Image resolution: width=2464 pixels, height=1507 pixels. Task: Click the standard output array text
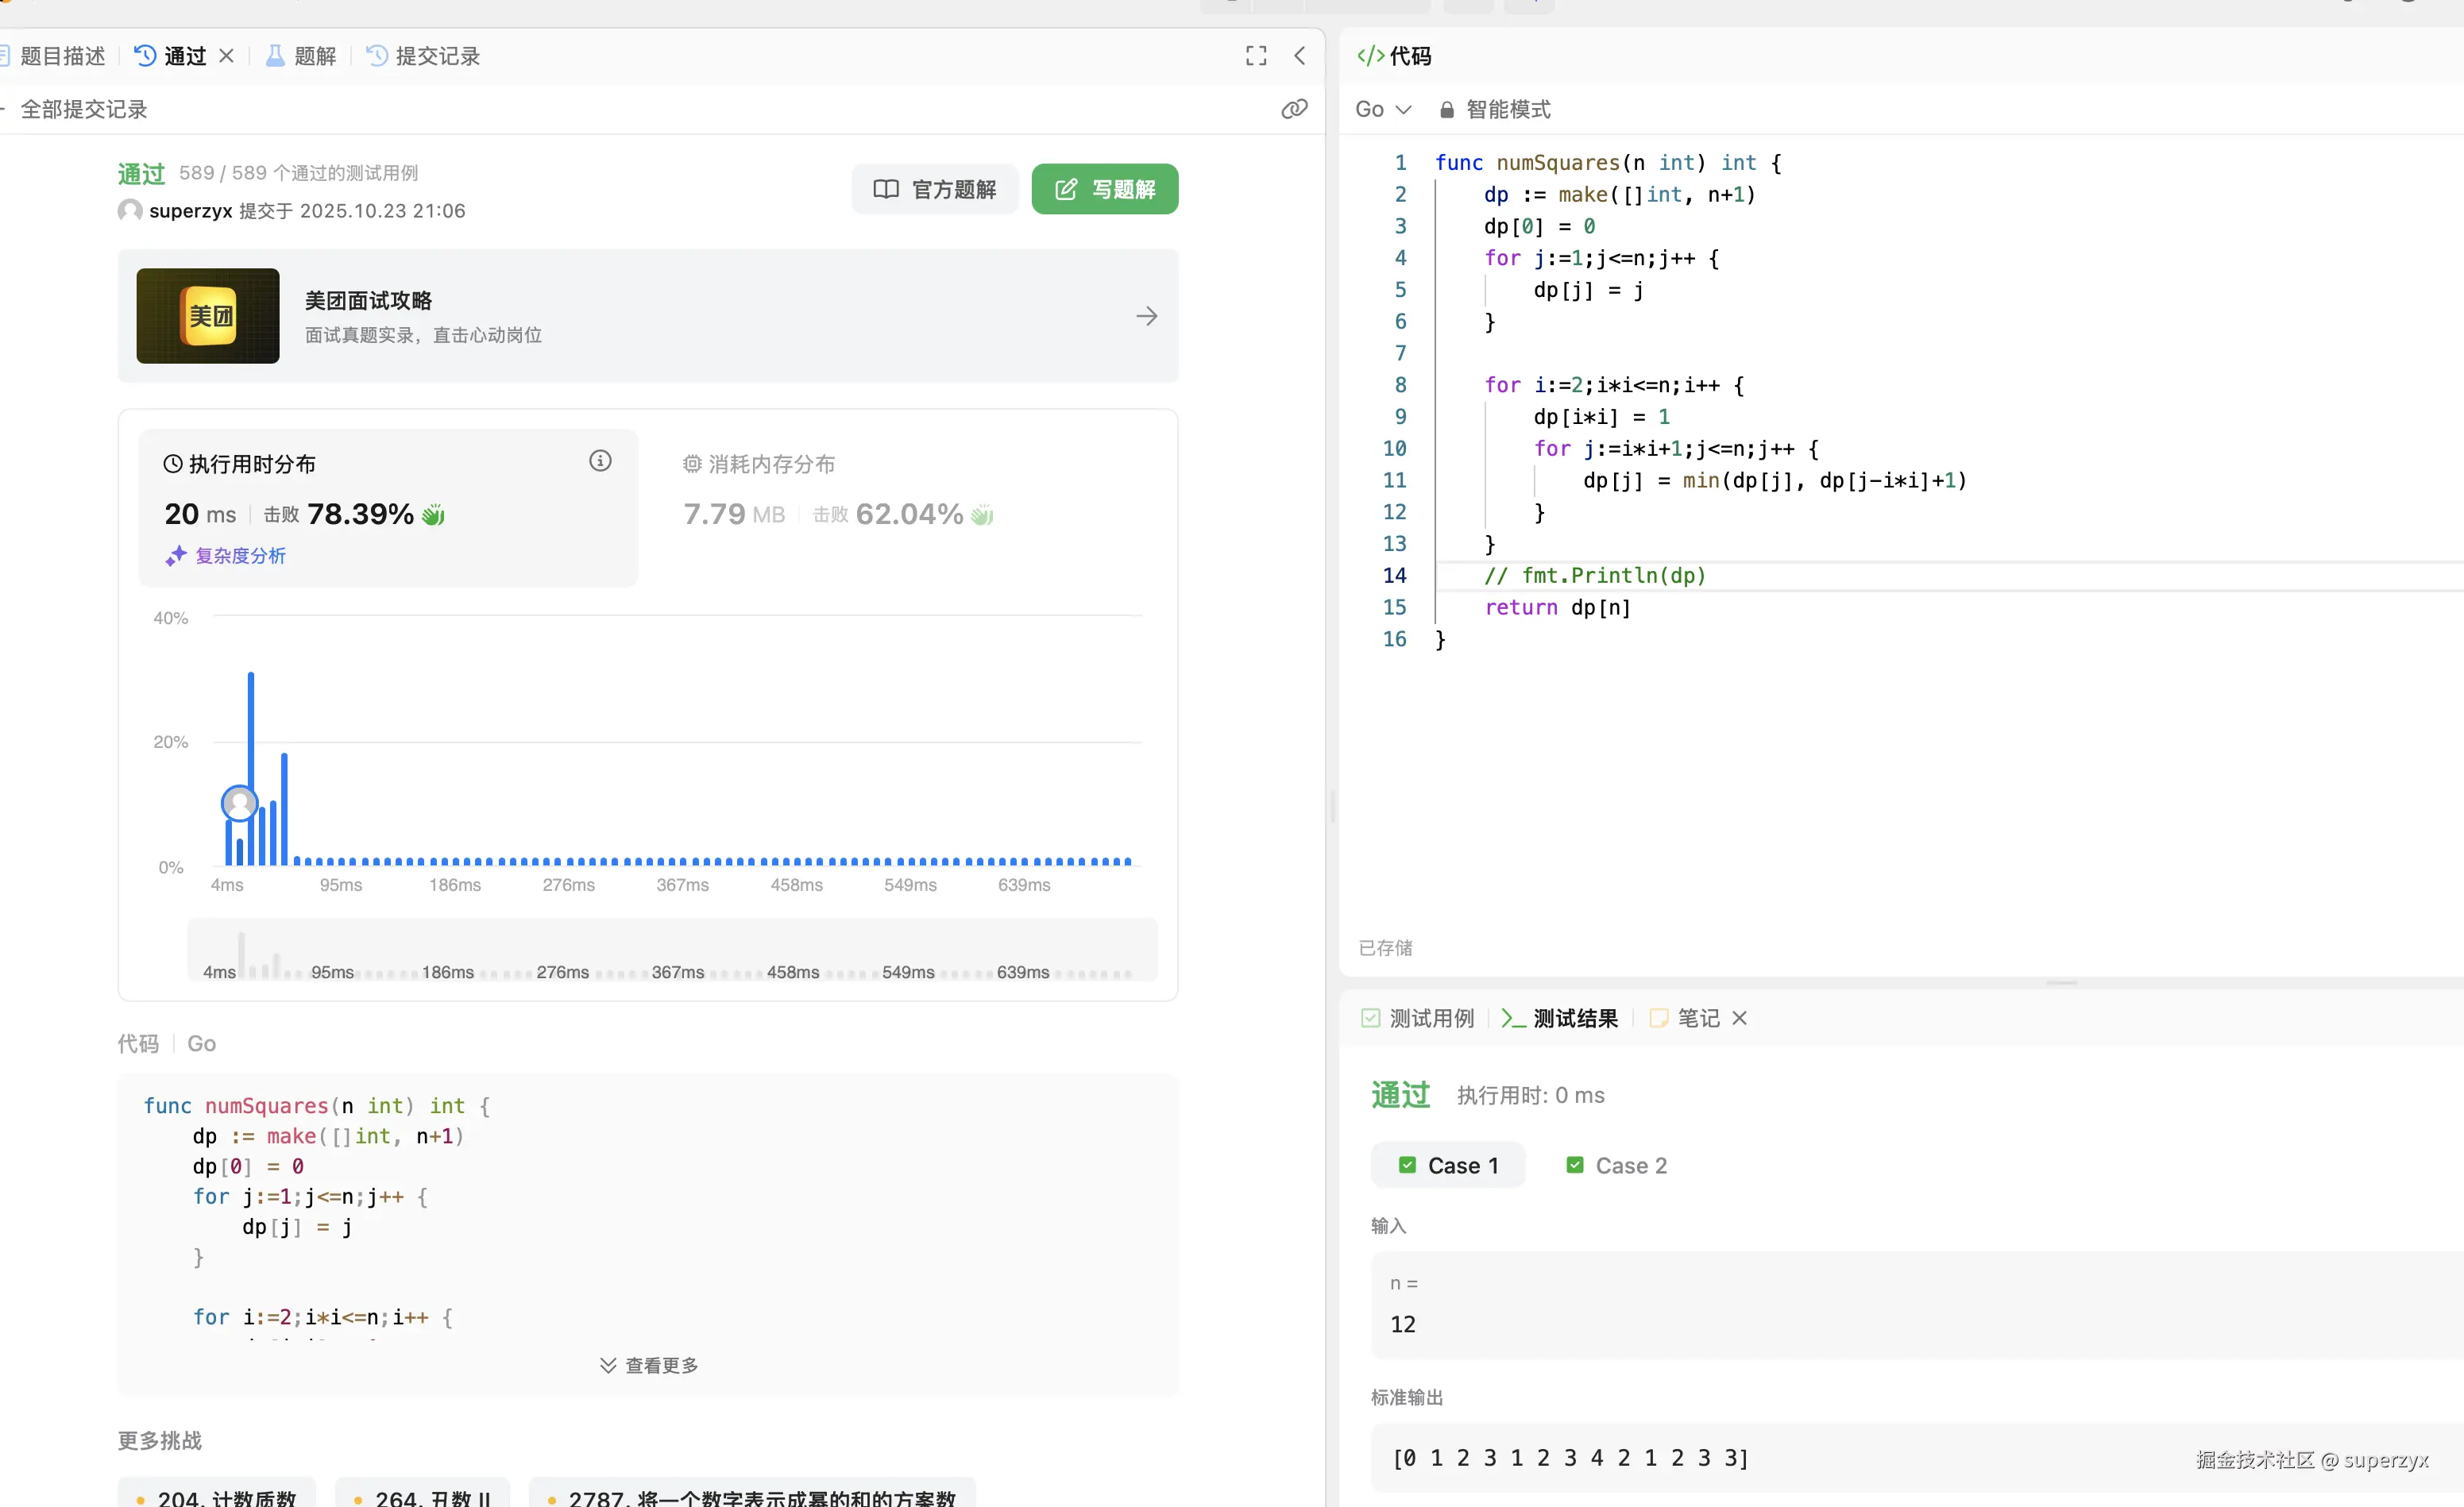tap(1571, 1457)
